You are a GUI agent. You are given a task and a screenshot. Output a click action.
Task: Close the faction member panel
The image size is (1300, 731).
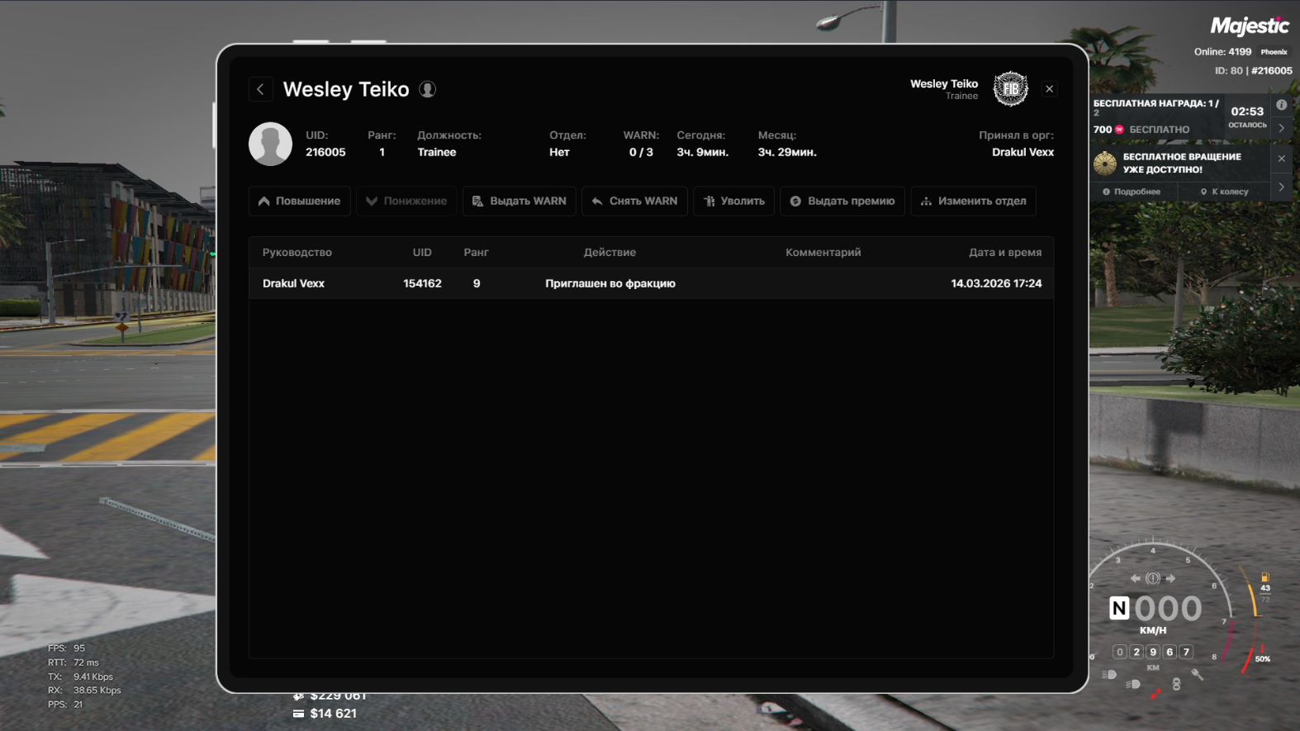pyautogui.click(x=1049, y=89)
